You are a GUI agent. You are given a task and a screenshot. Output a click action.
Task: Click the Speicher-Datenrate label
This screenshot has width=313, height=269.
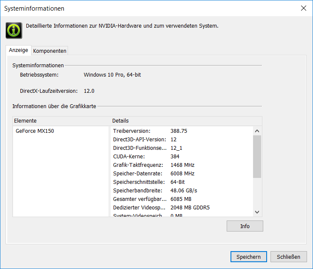pyautogui.click(x=137, y=174)
